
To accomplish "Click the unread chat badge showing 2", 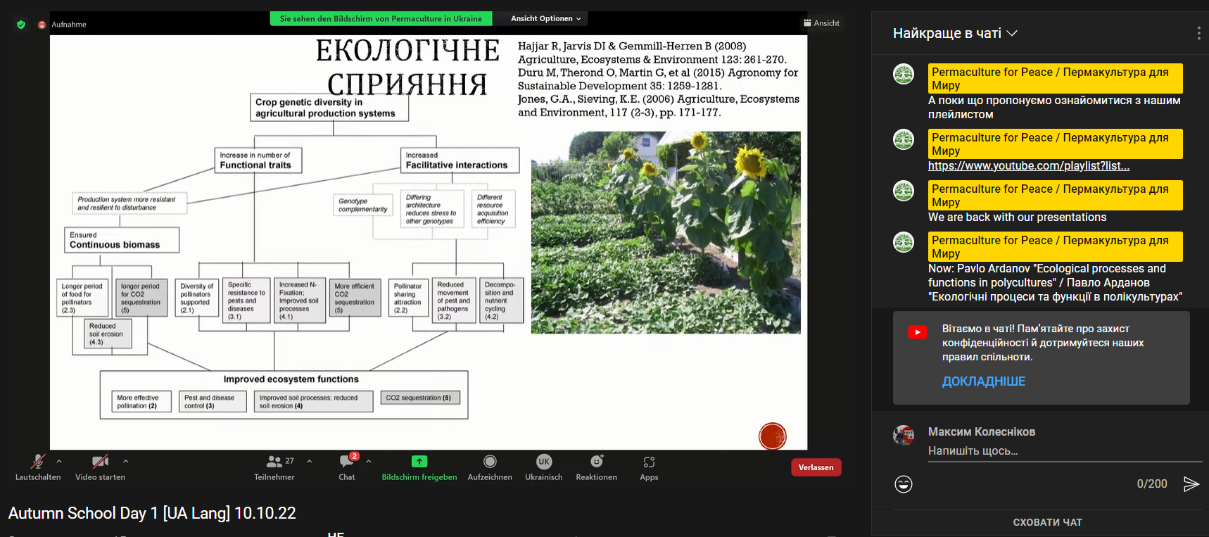I will point(355,456).
